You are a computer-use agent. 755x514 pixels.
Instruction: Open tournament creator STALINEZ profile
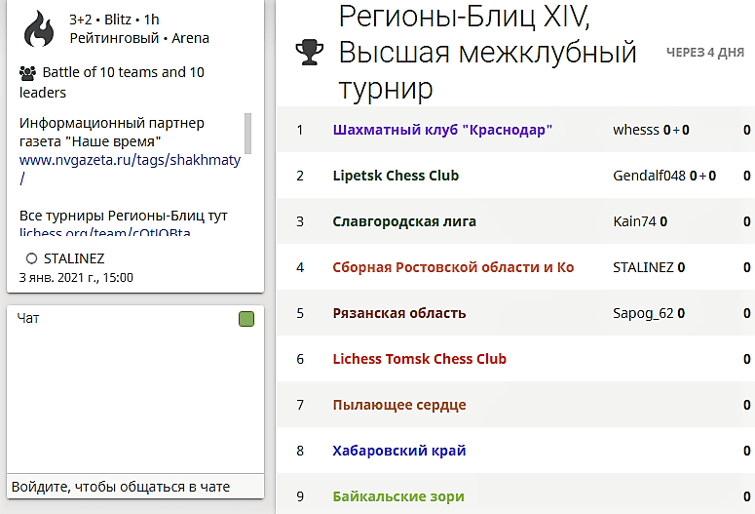pos(74,258)
